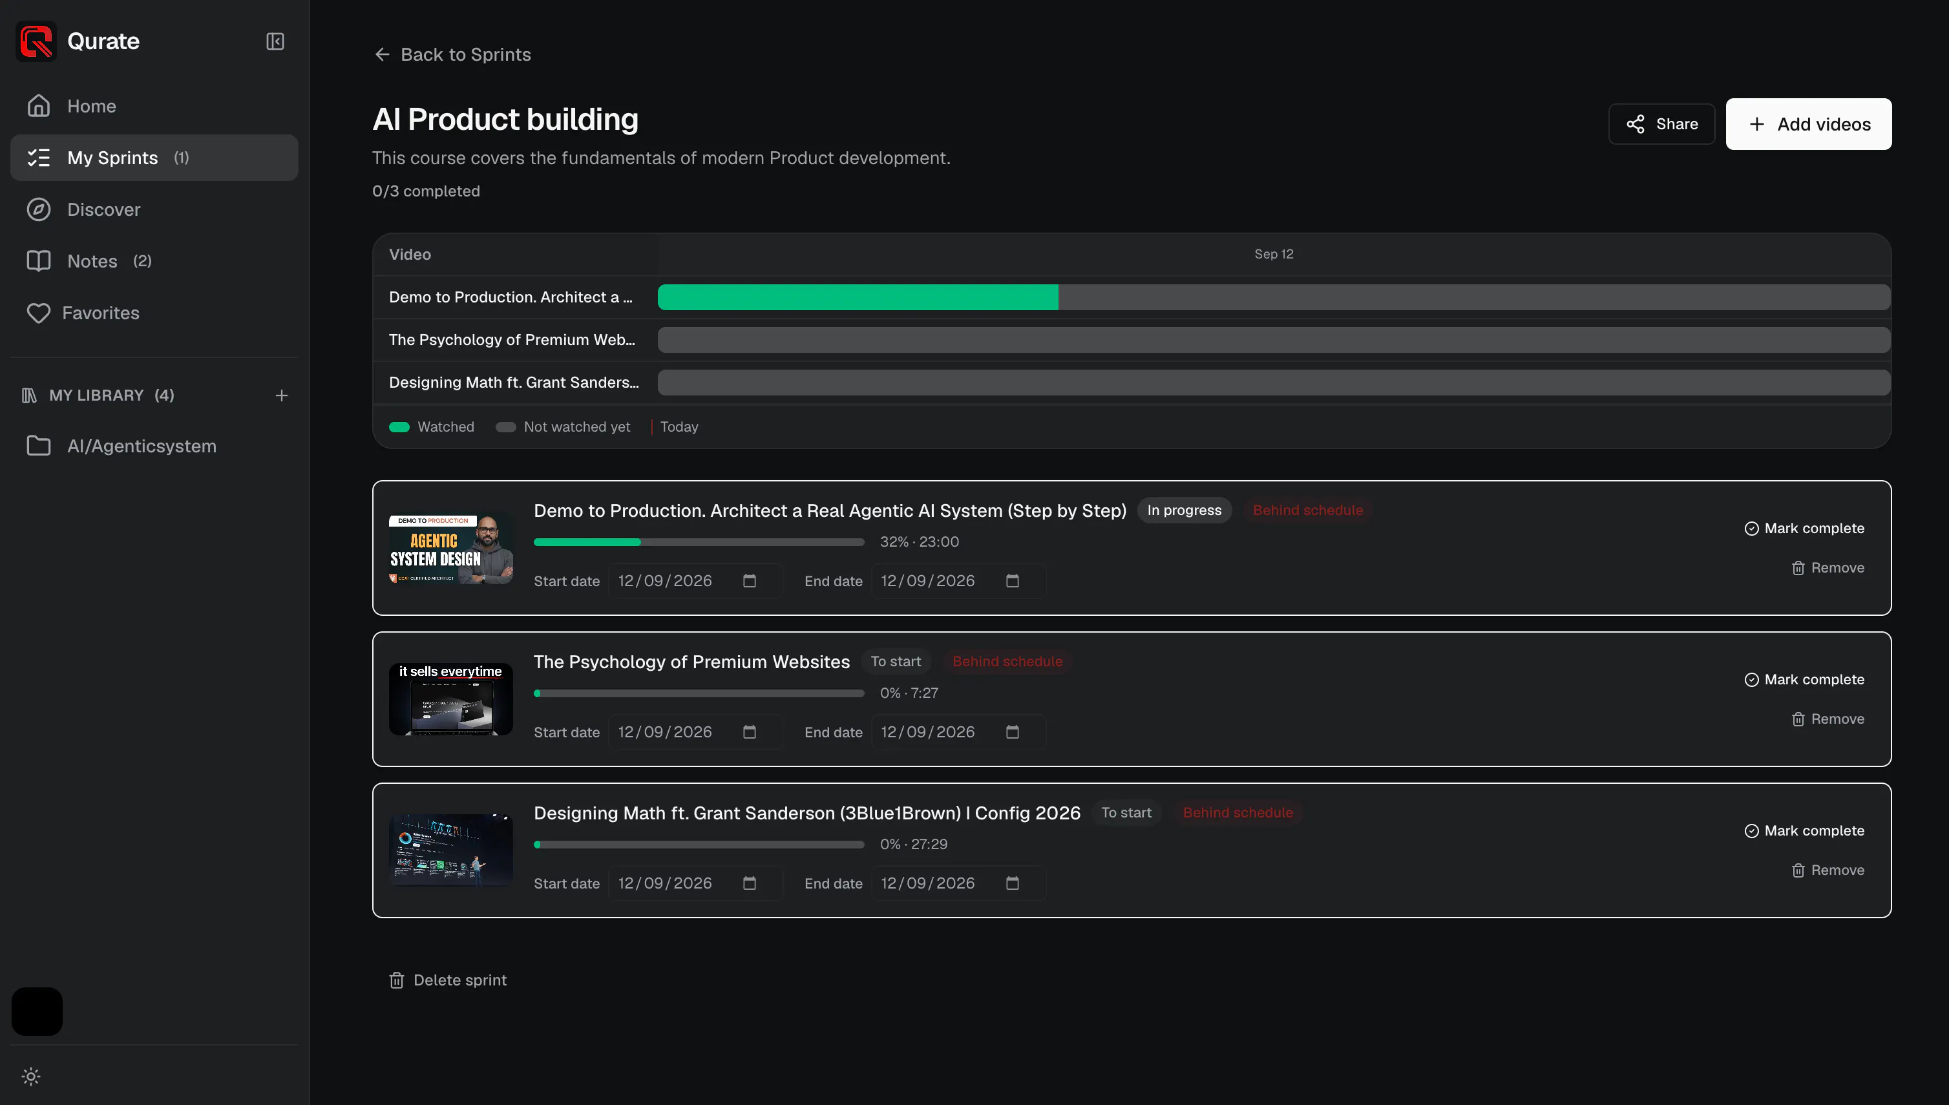Viewport: 1949px width, 1105px height.
Task: Click the 32% progress bar of Demo to Production
Action: coord(699,542)
